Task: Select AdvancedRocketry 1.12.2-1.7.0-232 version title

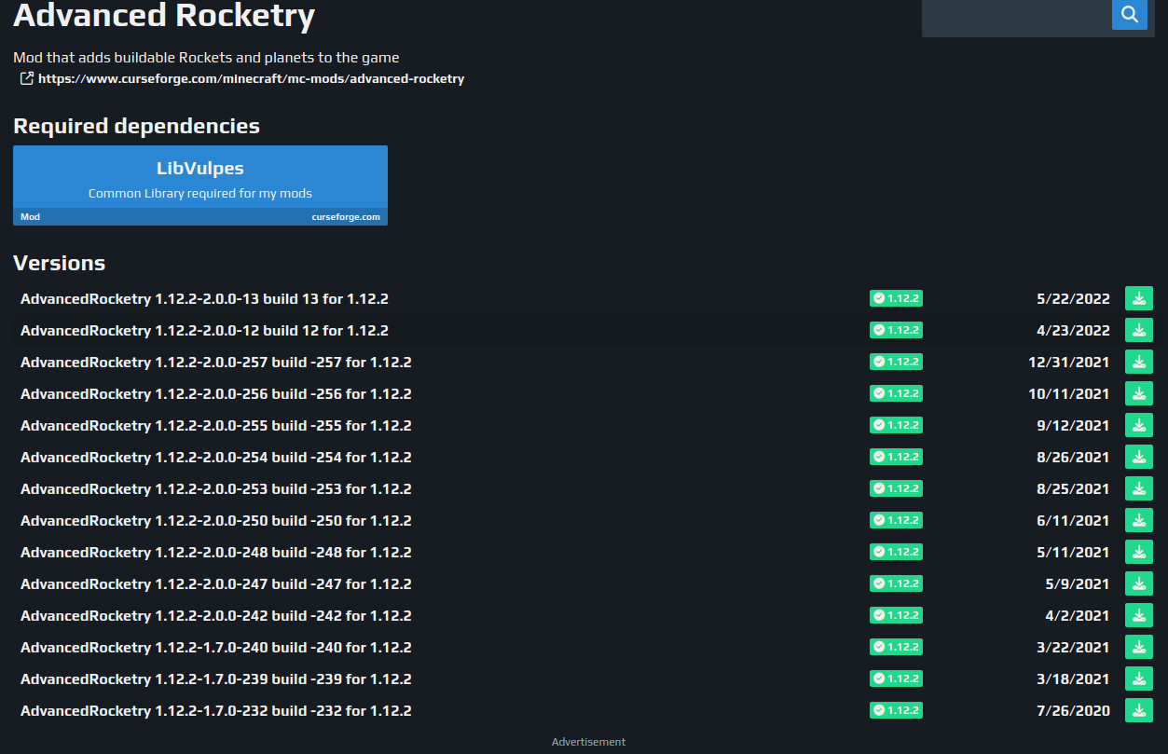Action: pyautogui.click(x=216, y=711)
